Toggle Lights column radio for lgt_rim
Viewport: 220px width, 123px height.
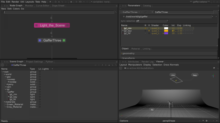(40, 94)
